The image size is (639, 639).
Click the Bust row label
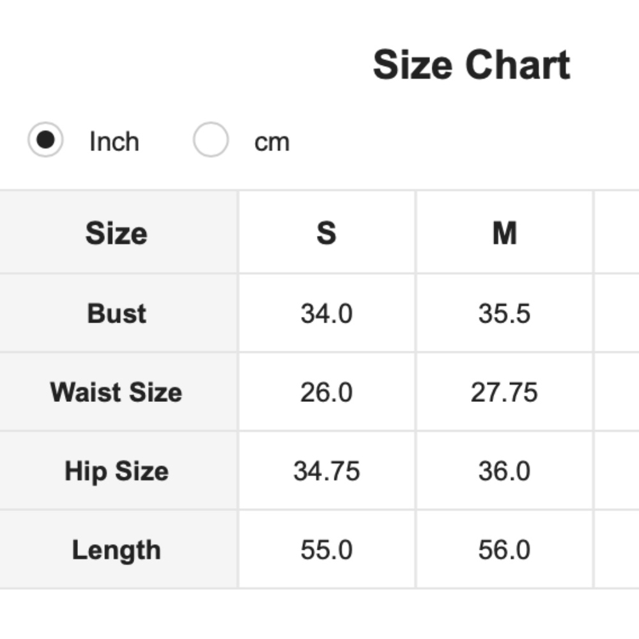click(117, 314)
